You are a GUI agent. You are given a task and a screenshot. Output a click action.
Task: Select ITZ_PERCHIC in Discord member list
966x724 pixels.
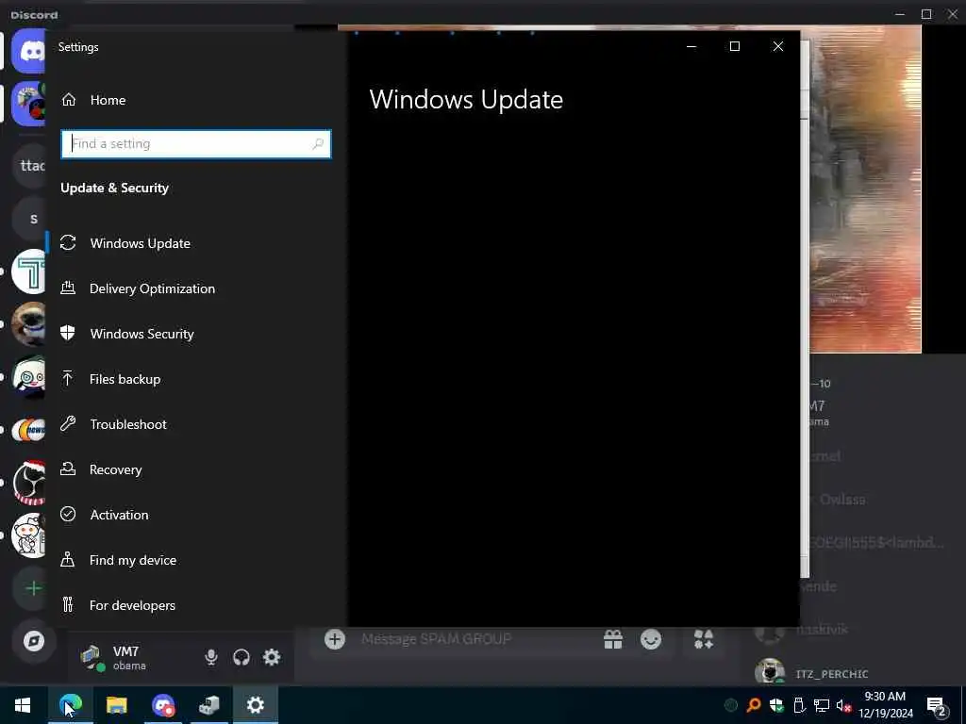point(832,674)
